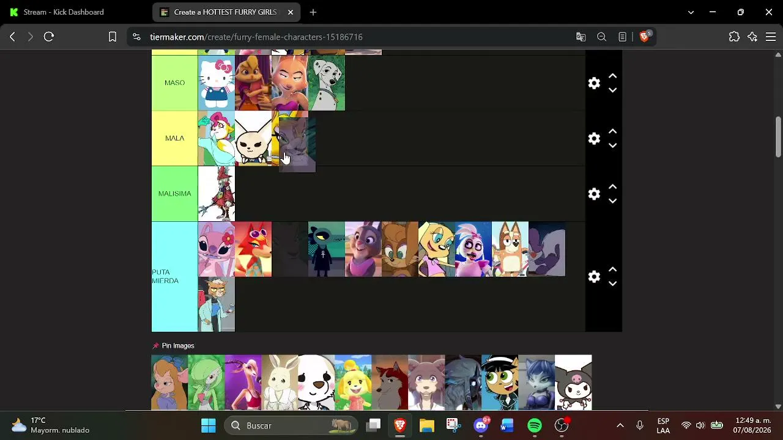This screenshot has width=783, height=440.
Task: Move the MALISIMA tier row down
Action: click(x=612, y=201)
